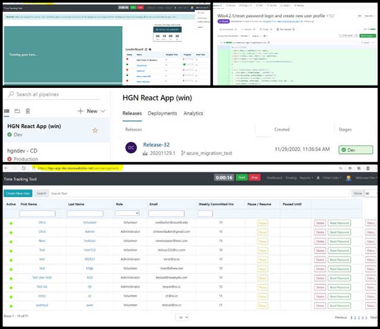Toggle active status dot for Chris Volunteer

pyautogui.click(x=10, y=223)
